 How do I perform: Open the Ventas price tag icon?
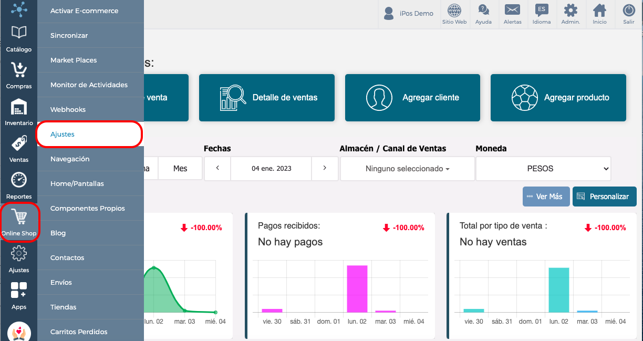(x=19, y=143)
